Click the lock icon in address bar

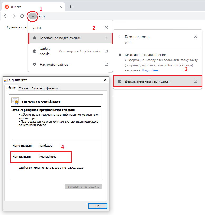click(32, 16)
